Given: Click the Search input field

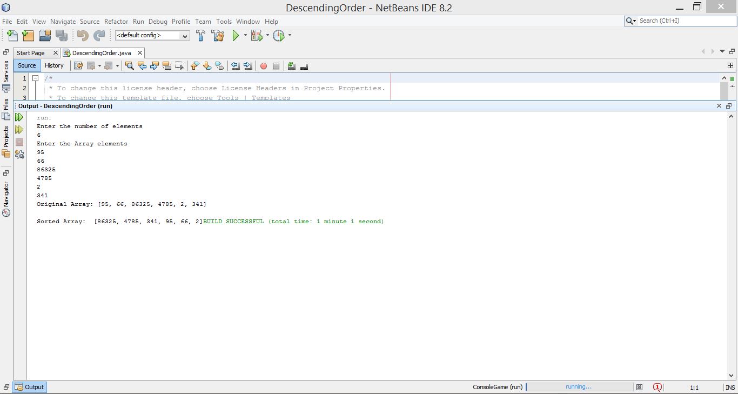Looking at the screenshot, I should 686,21.
